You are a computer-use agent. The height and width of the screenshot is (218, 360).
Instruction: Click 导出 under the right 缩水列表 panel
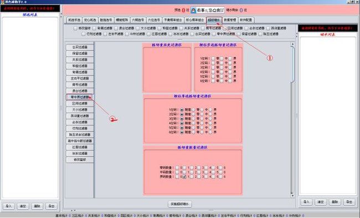tap(349, 202)
